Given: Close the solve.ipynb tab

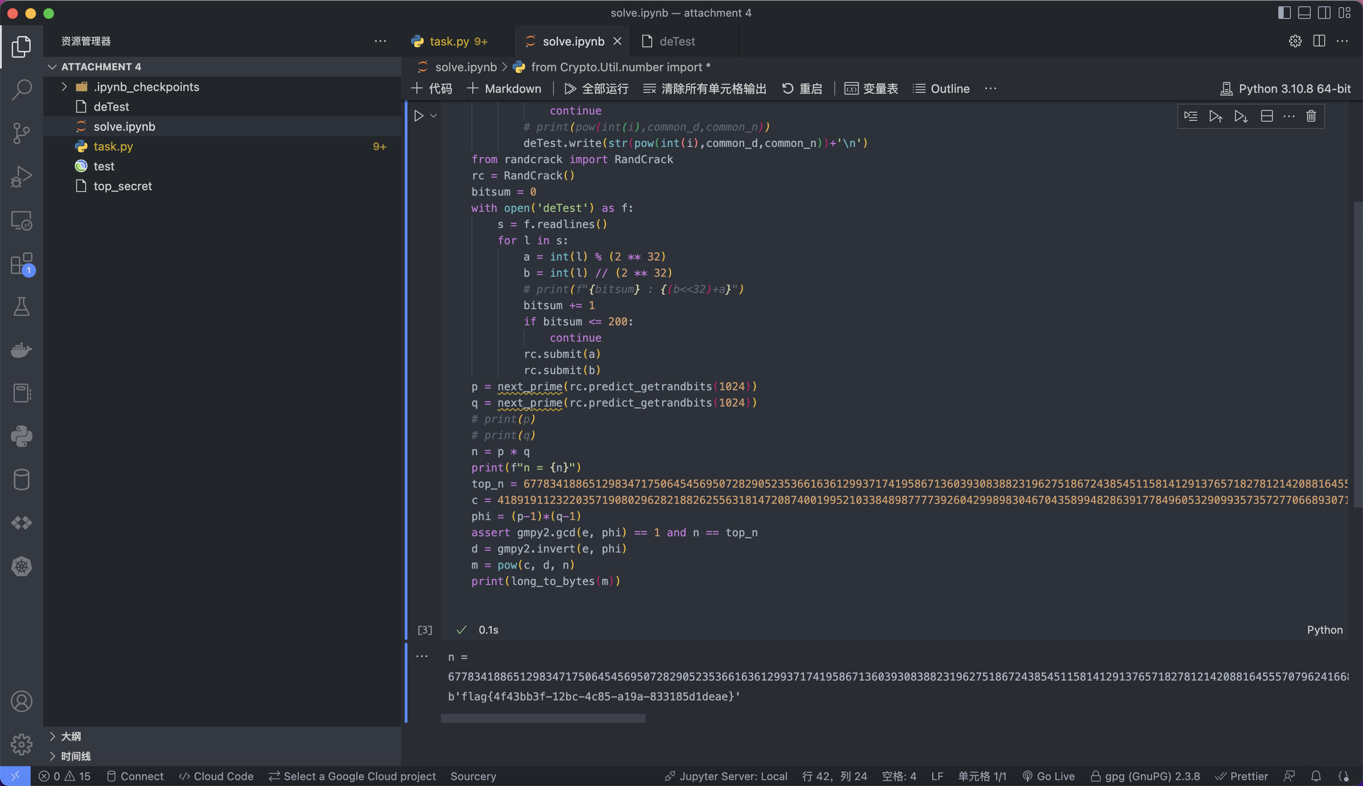Looking at the screenshot, I should point(617,41).
